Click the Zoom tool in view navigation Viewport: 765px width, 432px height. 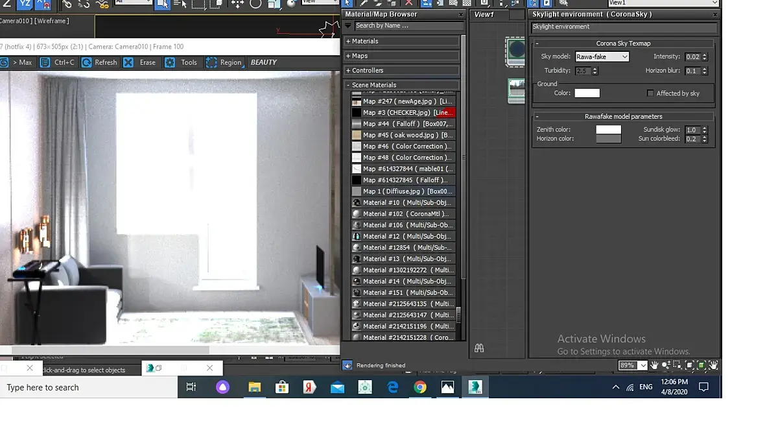pyautogui.click(x=666, y=365)
